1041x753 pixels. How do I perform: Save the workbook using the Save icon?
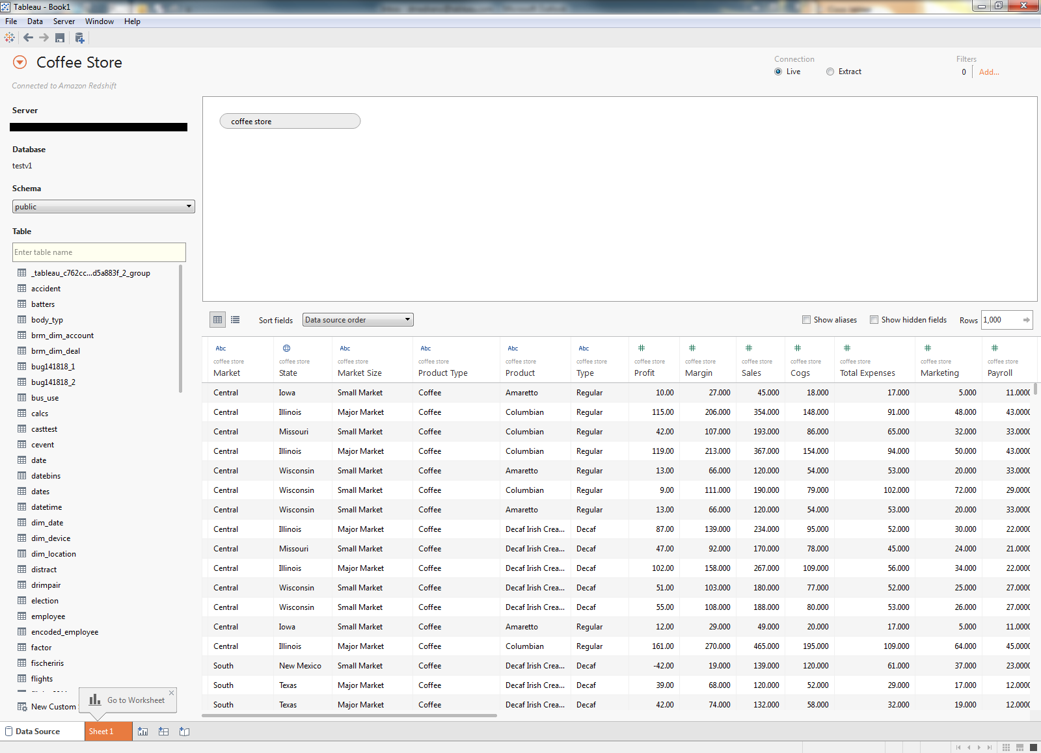click(x=59, y=37)
